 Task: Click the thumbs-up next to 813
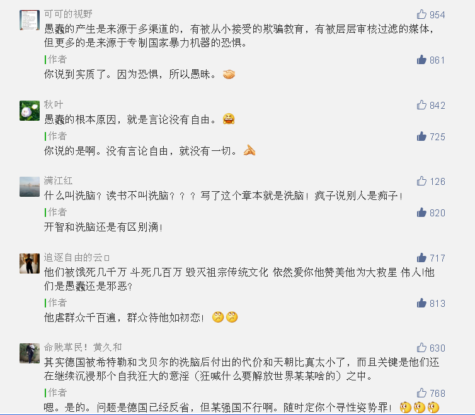(421, 303)
